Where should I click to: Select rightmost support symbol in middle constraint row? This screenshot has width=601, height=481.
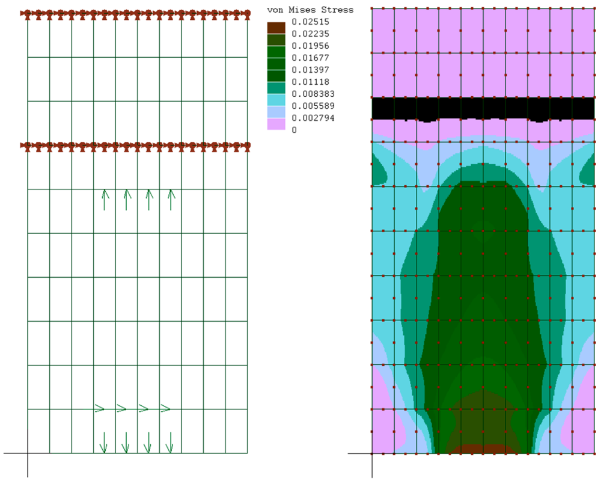click(246, 146)
